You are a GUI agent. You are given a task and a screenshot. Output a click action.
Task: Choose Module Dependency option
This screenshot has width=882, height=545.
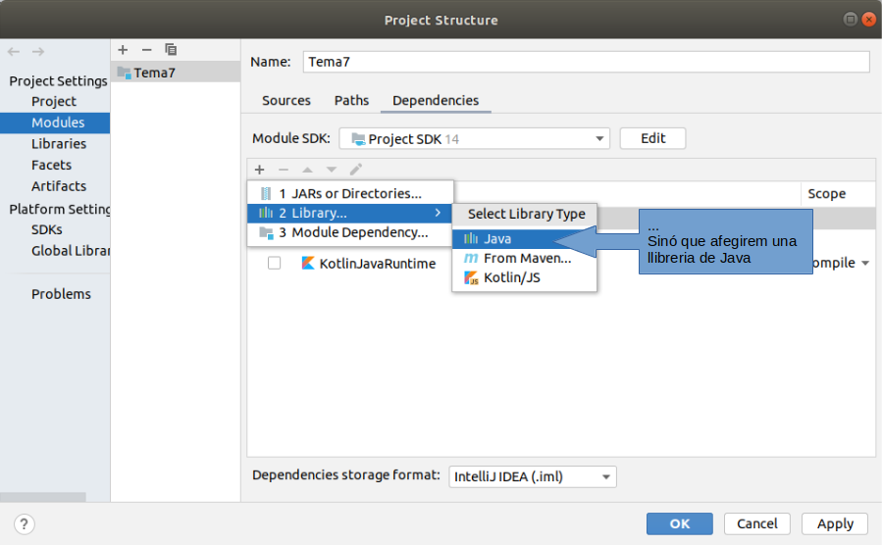(x=350, y=232)
